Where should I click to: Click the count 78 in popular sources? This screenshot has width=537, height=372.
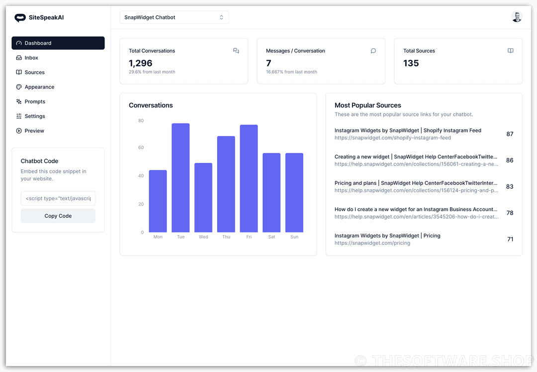click(x=510, y=213)
